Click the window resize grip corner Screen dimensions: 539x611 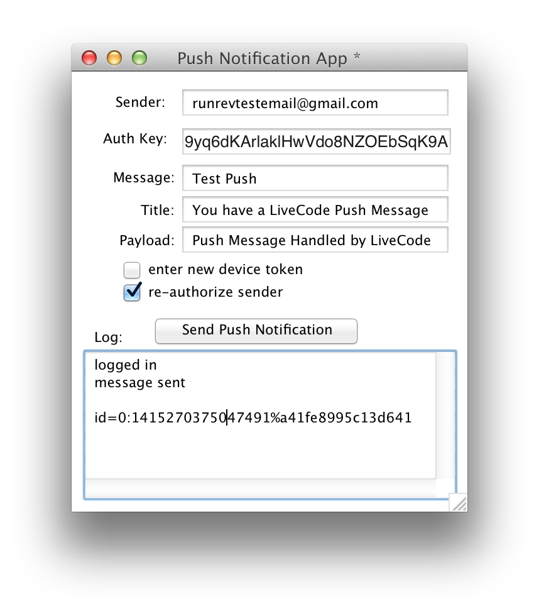pos(459,503)
